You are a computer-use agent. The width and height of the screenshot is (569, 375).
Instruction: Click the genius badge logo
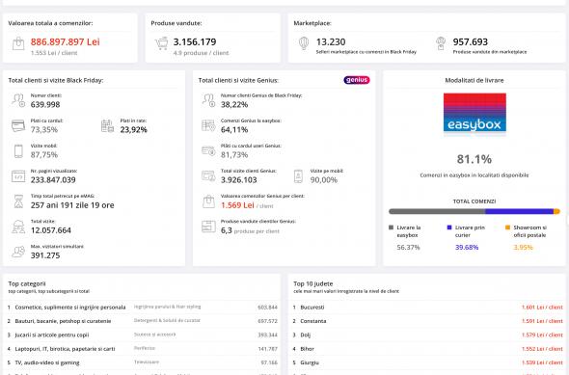click(357, 80)
